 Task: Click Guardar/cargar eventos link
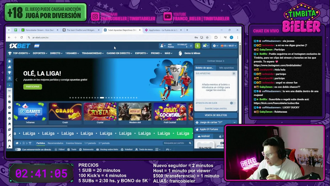pos(216,109)
